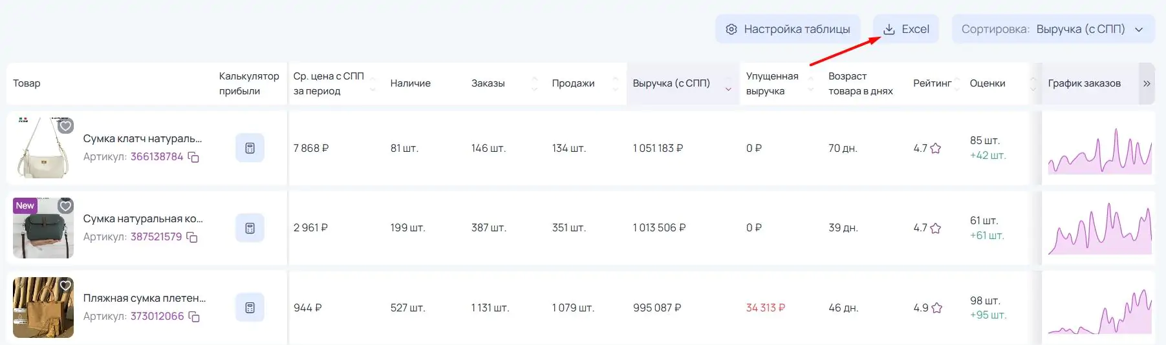Open Настройка таблицы settings
1166x345 pixels.
pos(788,29)
